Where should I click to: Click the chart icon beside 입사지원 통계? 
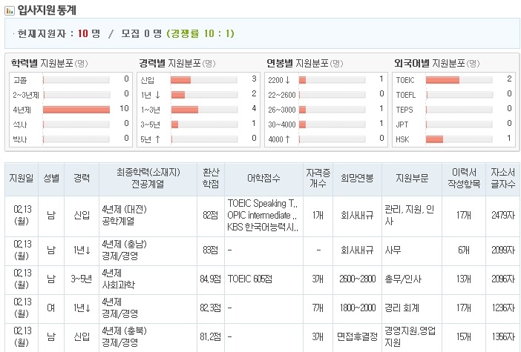click(10, 10)
